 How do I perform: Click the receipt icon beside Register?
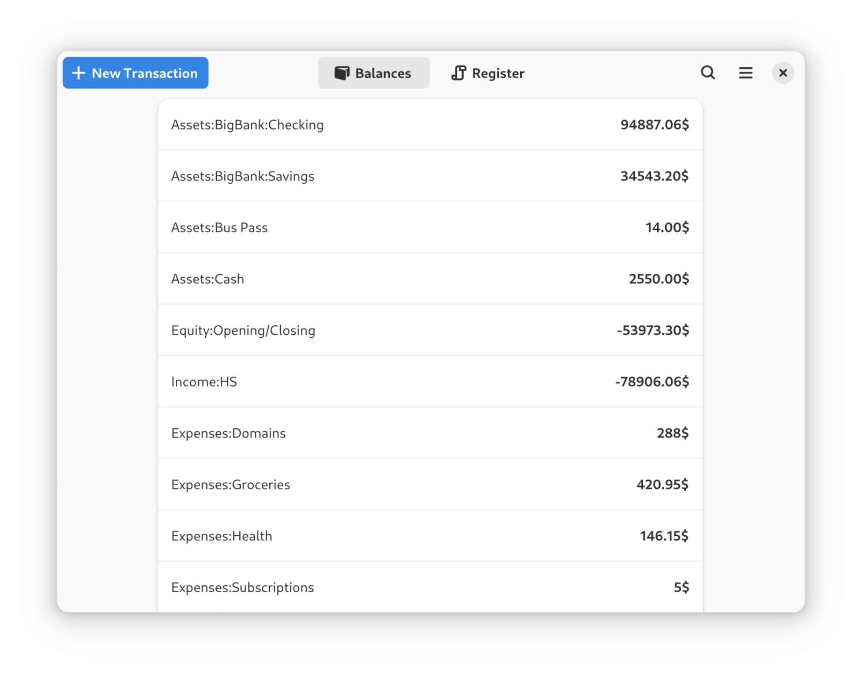pyautogui.click(x=459, y=73)
